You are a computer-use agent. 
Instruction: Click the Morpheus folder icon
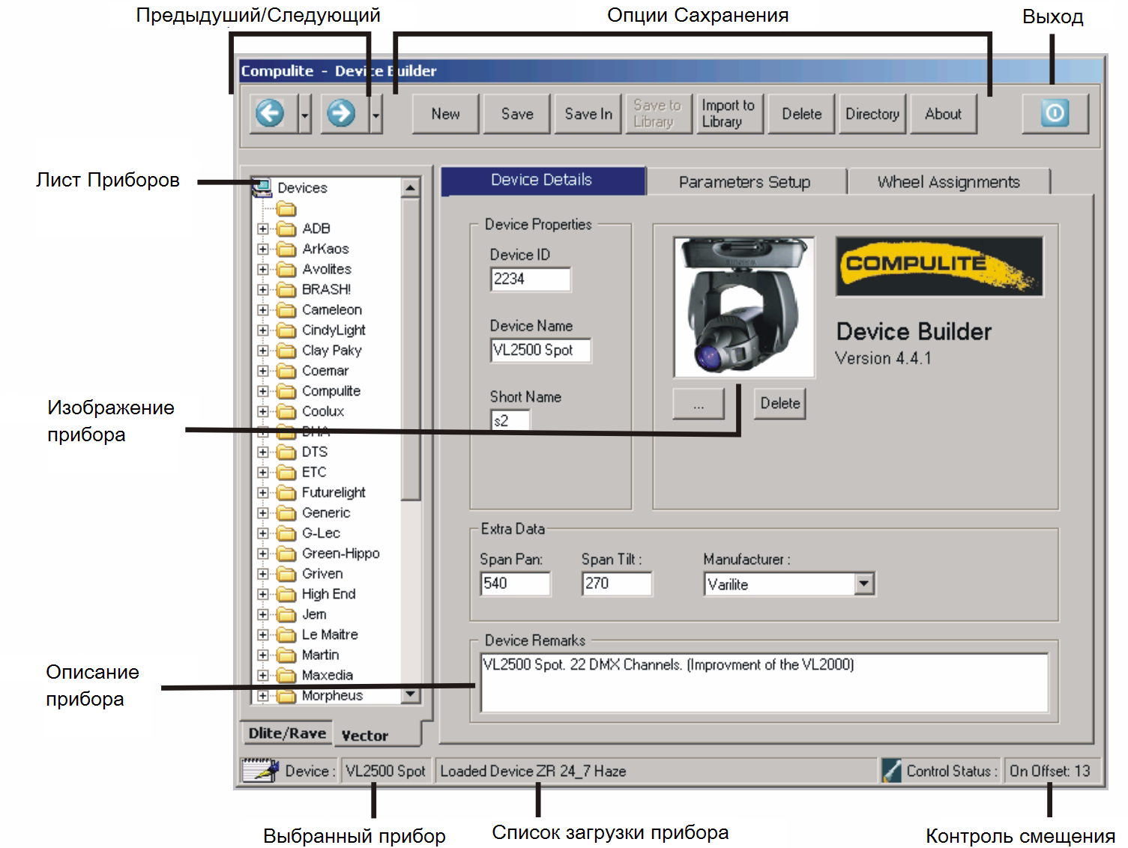point(286,695)
